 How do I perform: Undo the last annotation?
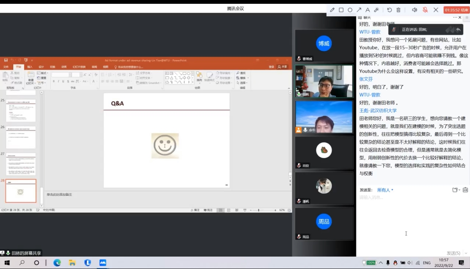point(390,10)
